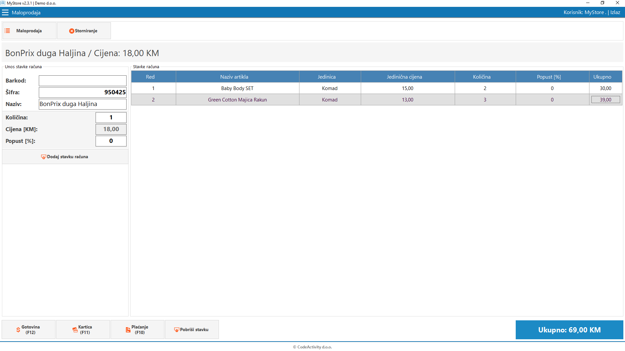Select the Baby Body SET row
The width and height of the screenshot is (625, 351).
[376, 88]
